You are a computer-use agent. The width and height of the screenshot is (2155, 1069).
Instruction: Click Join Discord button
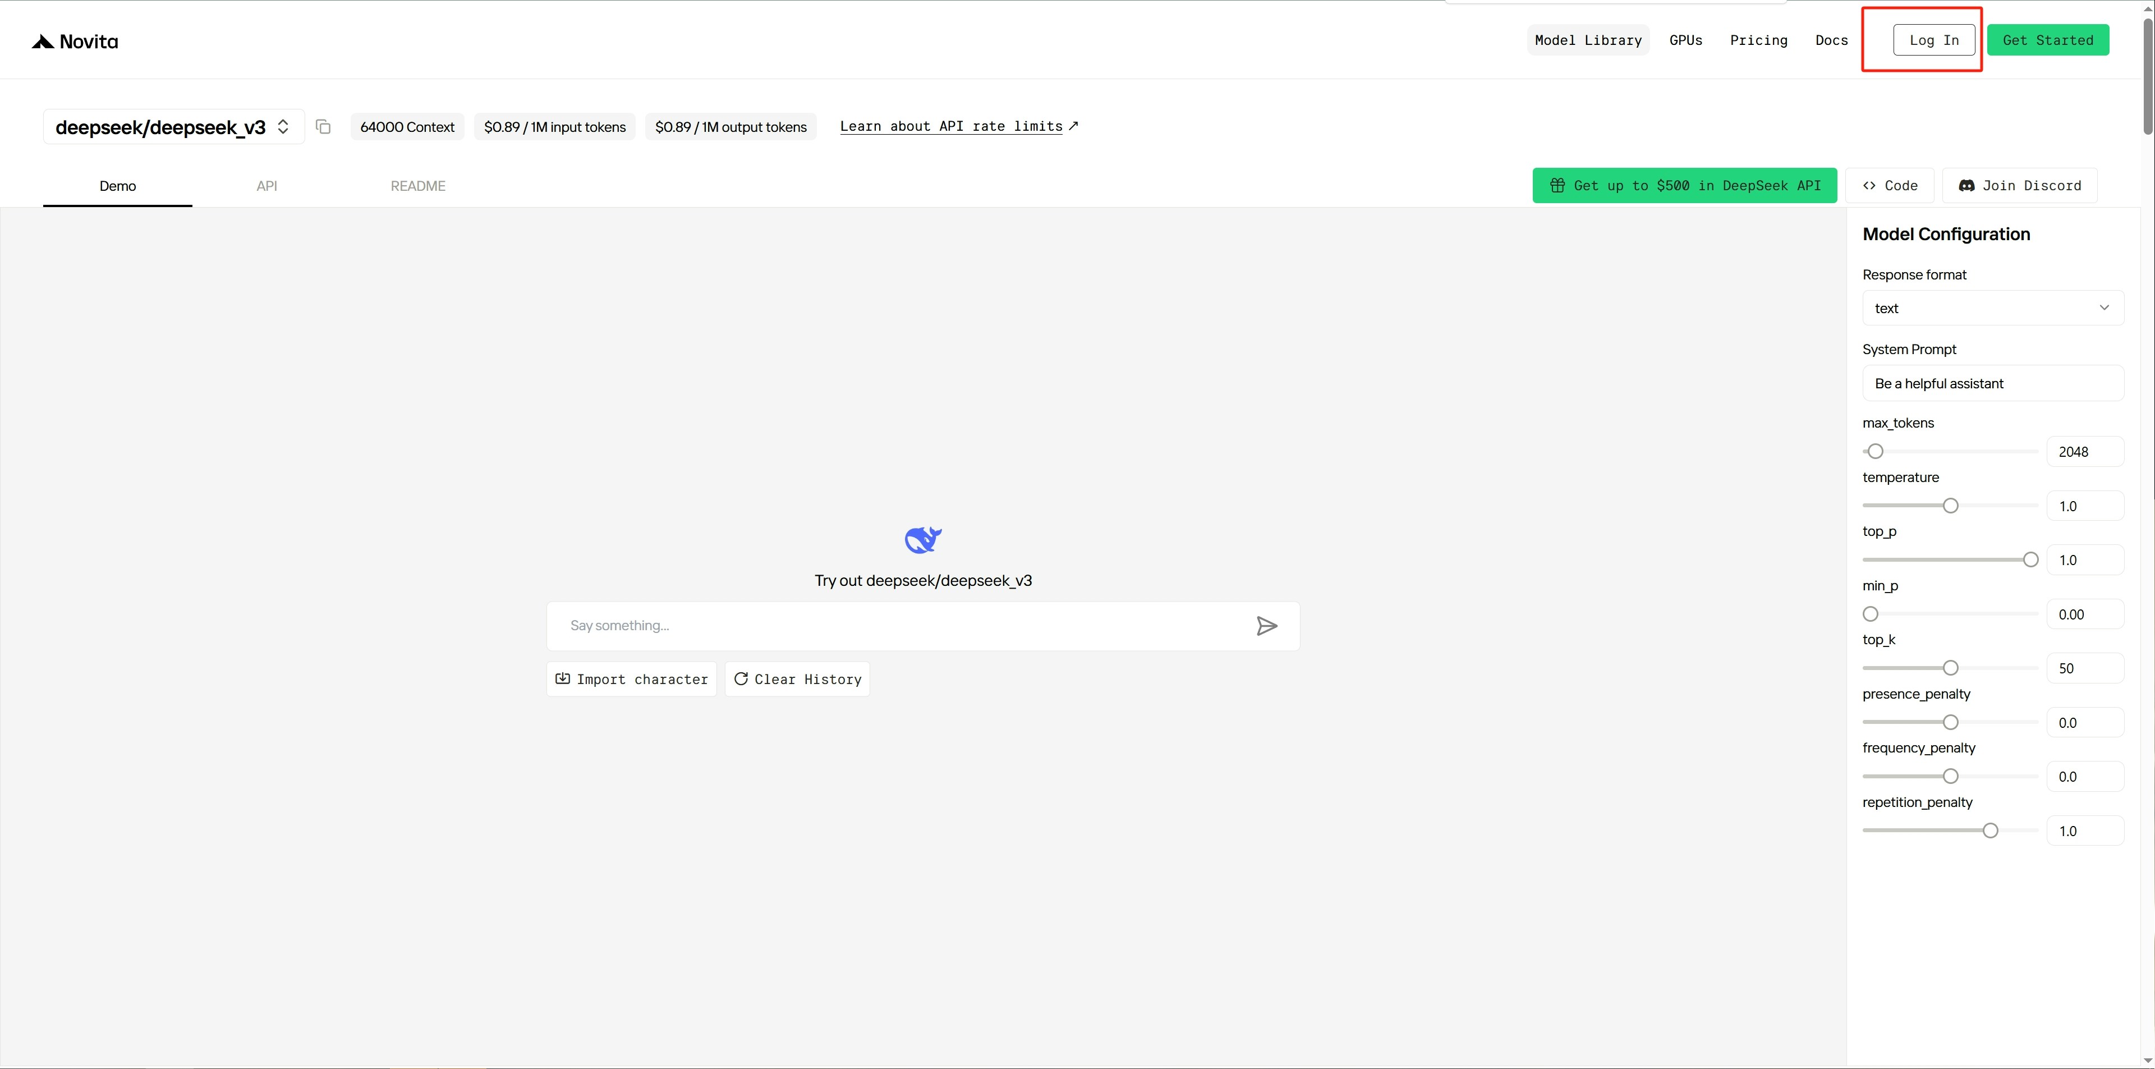coord(2019,186)
